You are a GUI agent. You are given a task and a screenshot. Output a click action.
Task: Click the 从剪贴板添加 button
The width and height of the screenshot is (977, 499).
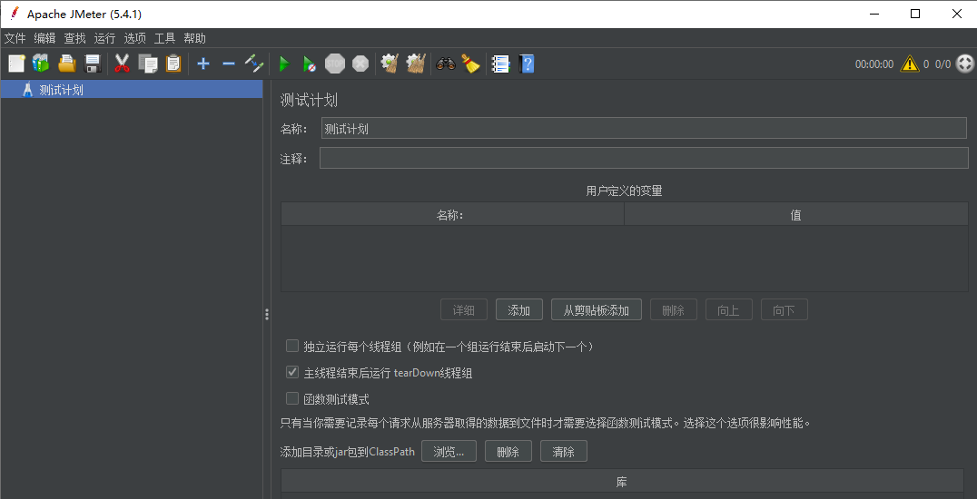(x=597, y=309)
